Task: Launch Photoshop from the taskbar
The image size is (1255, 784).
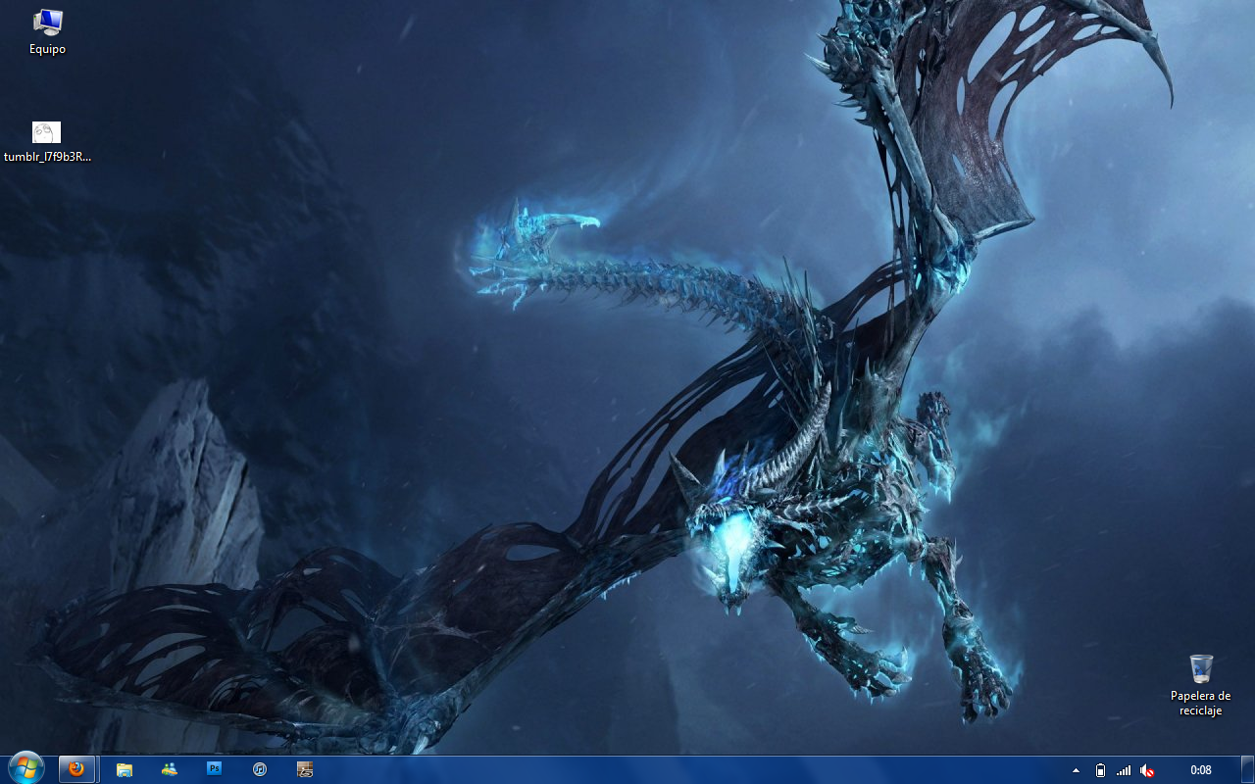Action: click(x=215, y=769)
